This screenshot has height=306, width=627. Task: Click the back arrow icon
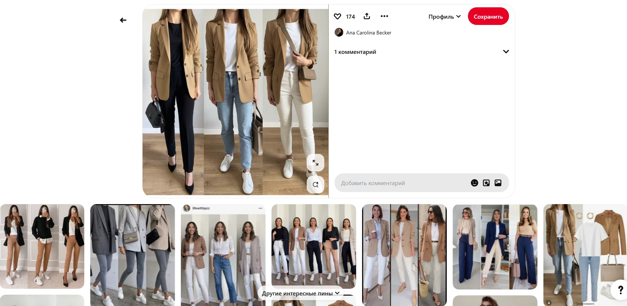(x=123, y=20)
